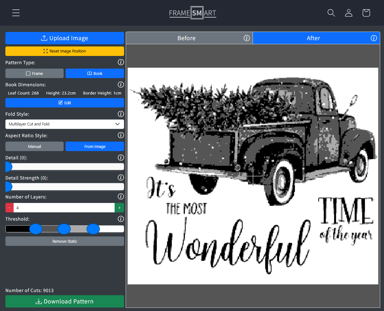Show info for Detail Strength
This screenshot has height=311, width=384.
pos(121,178)
